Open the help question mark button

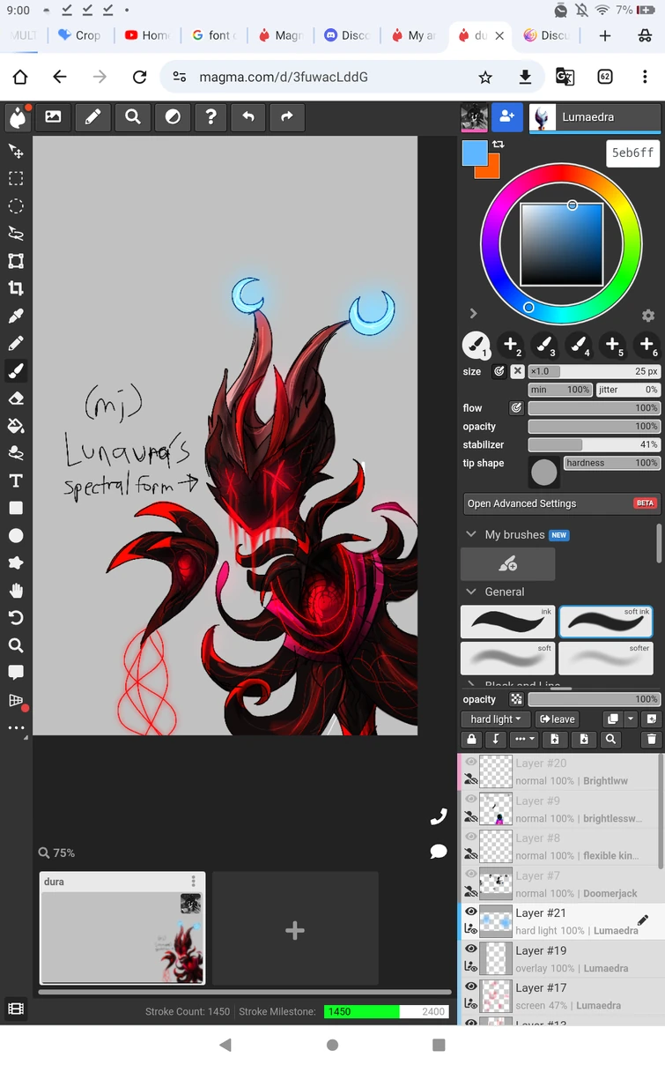pos(210,117)
